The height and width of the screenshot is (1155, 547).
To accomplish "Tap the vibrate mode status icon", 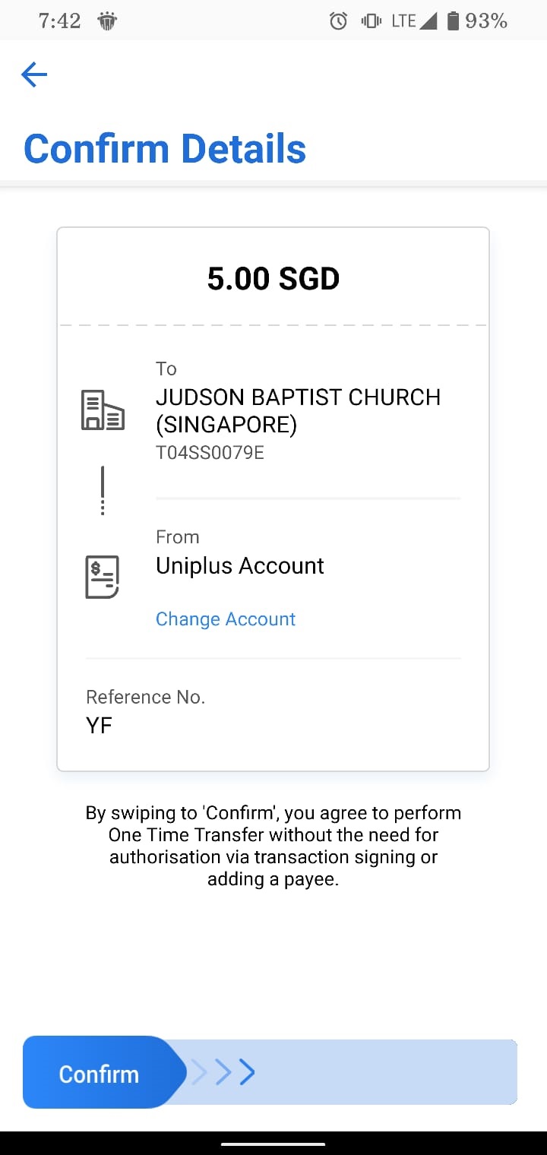I will pos(372,21).
